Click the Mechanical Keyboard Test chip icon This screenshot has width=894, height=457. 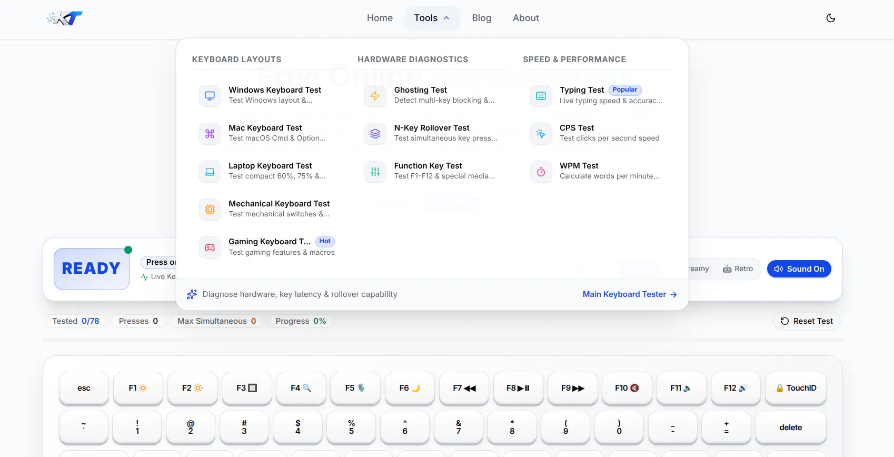point(210,210)
